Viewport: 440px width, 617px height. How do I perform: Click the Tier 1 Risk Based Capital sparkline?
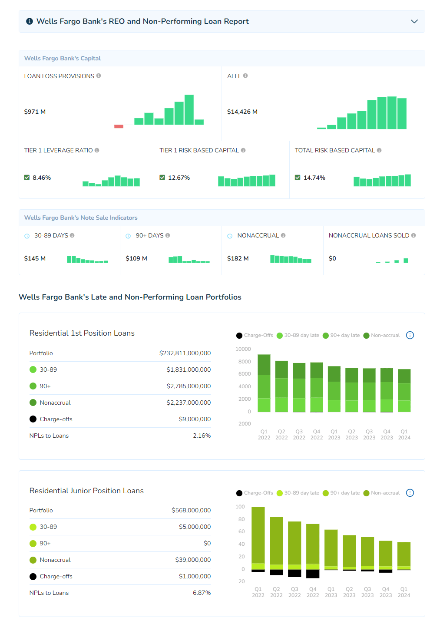(x=247, y=180)
